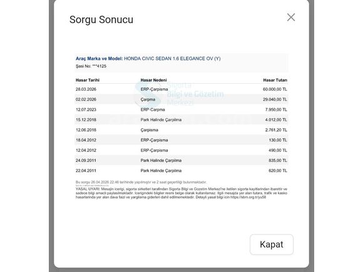Click the Hasar Tarihi column header
363x272 pixels.
tap(88, 80)
